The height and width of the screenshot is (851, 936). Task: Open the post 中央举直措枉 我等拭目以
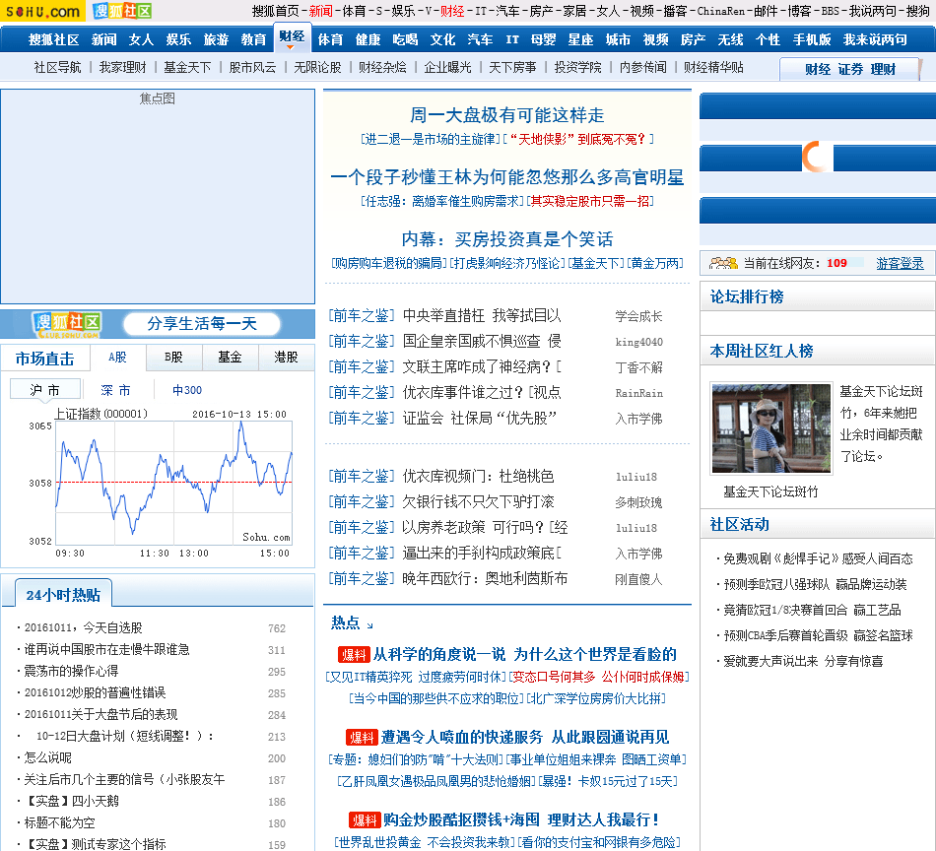482,316
